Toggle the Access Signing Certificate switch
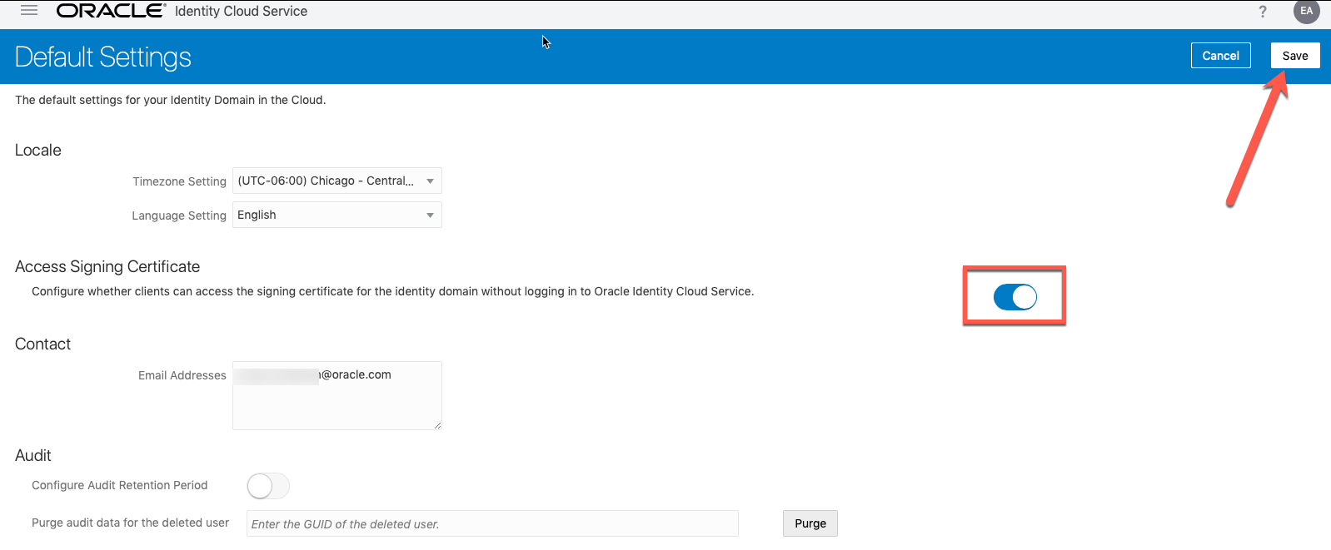1331x550 pixels. point(1014,297)
